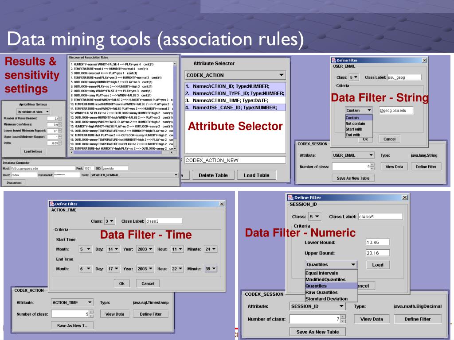The height and width of the screenshot is (340, 454).
Task: Close the ACTION_TIME Define Filter dialog
Action: point(222,204)
